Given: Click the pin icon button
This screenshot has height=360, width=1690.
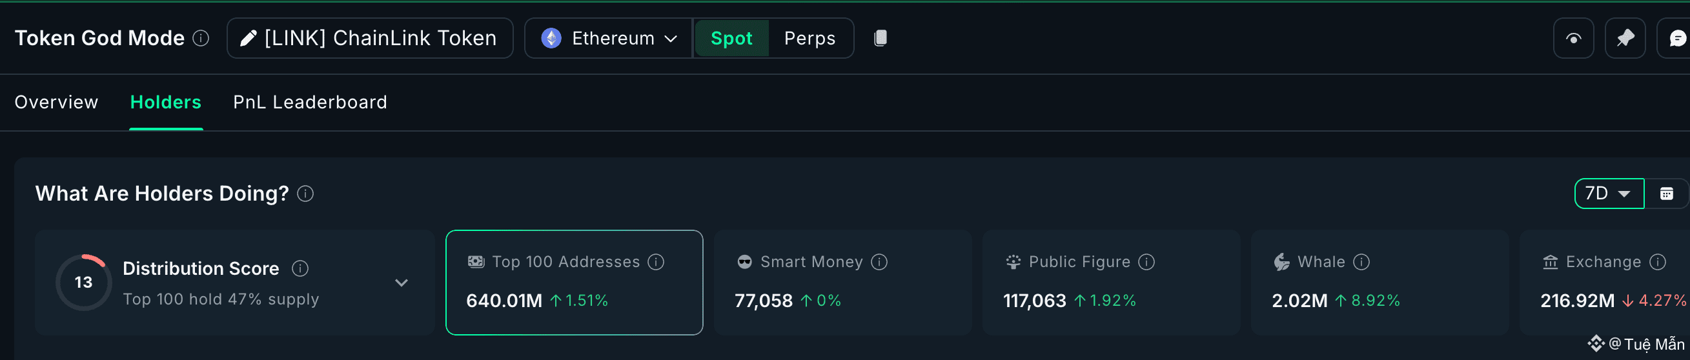Looking at the screenshot, I should (x=1624, y=38).
